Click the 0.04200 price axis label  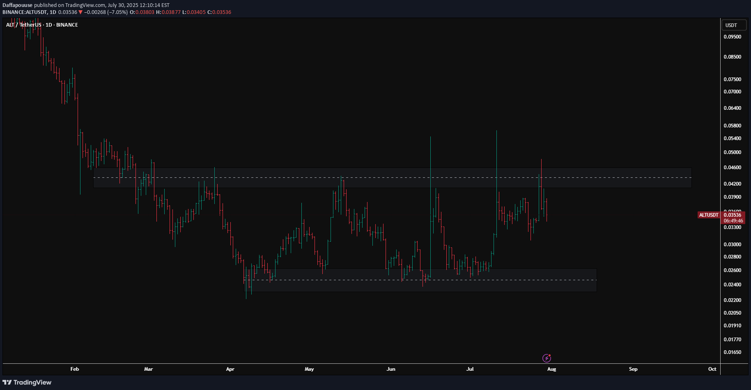pyautogui.click(x=733, y=184)
